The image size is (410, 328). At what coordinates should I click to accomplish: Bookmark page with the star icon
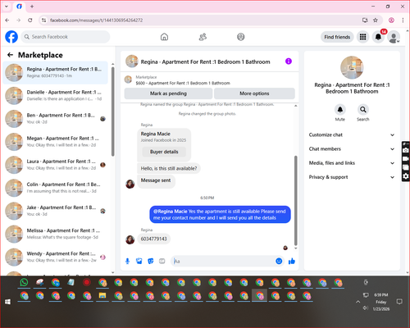(x=376, y=20)
